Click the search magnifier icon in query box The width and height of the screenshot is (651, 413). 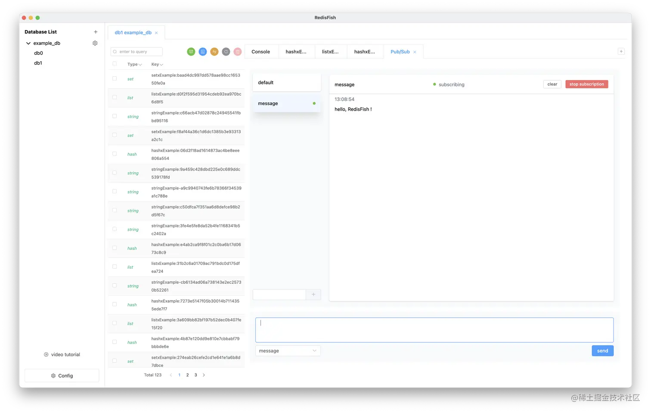tap(115, 52)
